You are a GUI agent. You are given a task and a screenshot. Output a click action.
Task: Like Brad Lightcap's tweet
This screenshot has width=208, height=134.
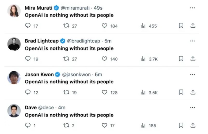(104, 59)
